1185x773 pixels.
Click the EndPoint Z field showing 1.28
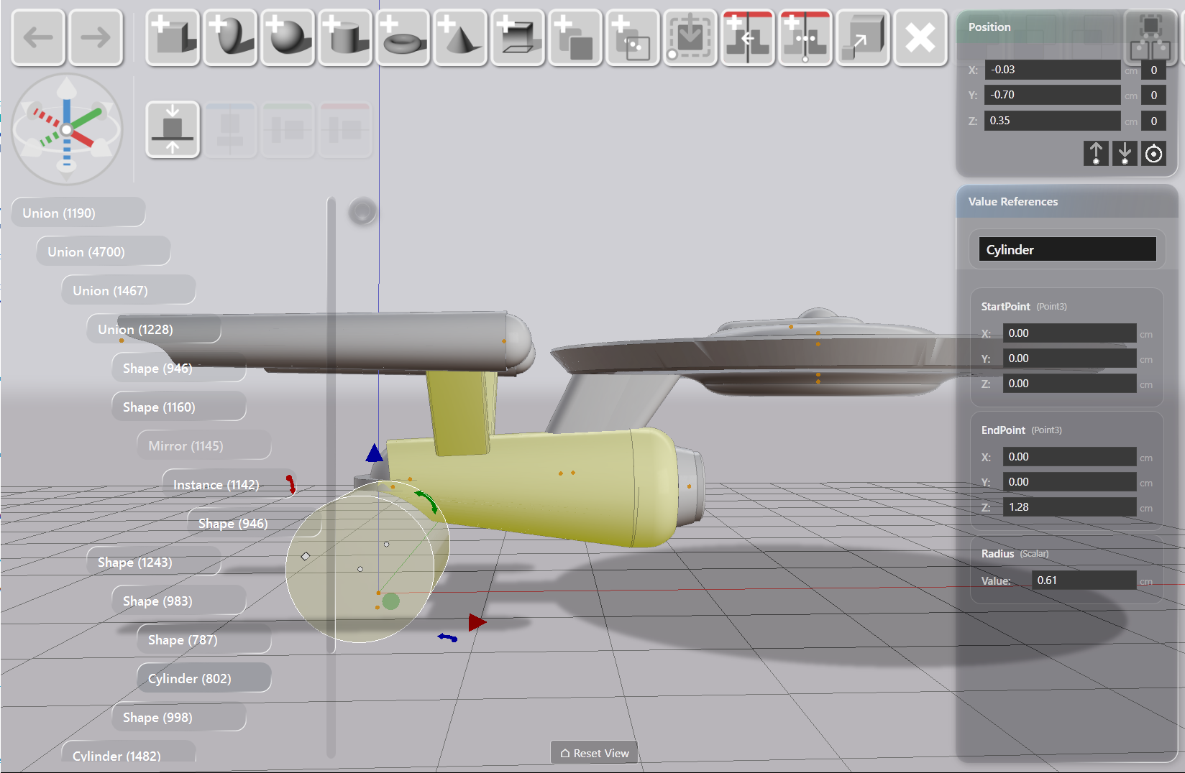point(1069,507)
